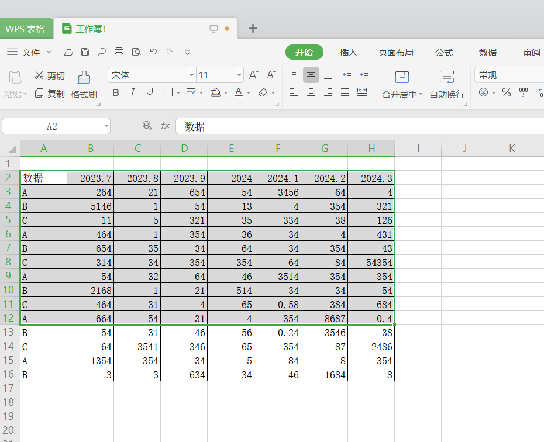This screenshot has height=442, width=544.
Task: Switch to the 插入 (Insert) ribbon tab
Action: 349,52
